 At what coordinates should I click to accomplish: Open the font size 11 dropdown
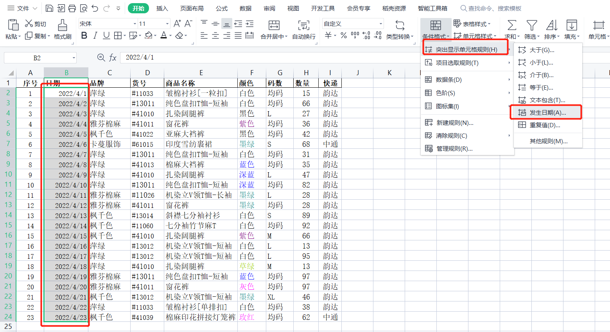pyautogui.click(x=167, y=24)
